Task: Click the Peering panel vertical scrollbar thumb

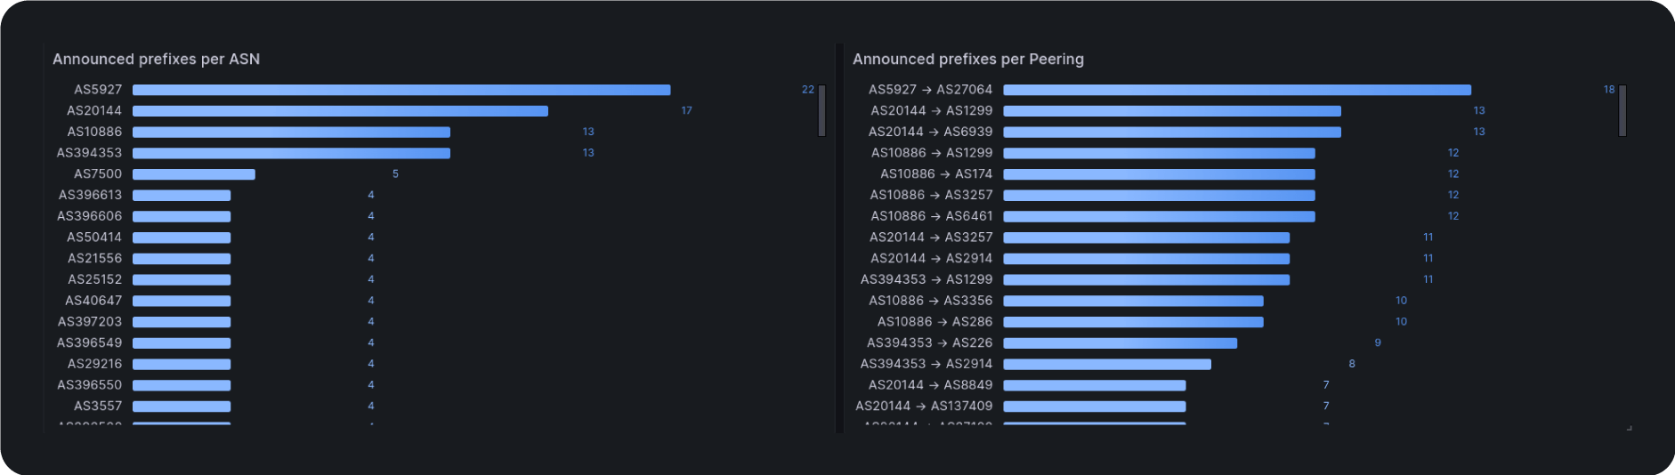Action: click(1622, 110)
